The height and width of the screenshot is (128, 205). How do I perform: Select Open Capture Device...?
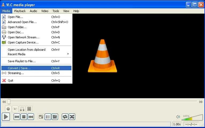[x=36, y=42]
